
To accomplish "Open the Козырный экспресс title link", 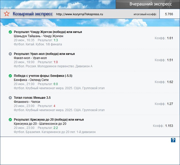I will point(33,14).
